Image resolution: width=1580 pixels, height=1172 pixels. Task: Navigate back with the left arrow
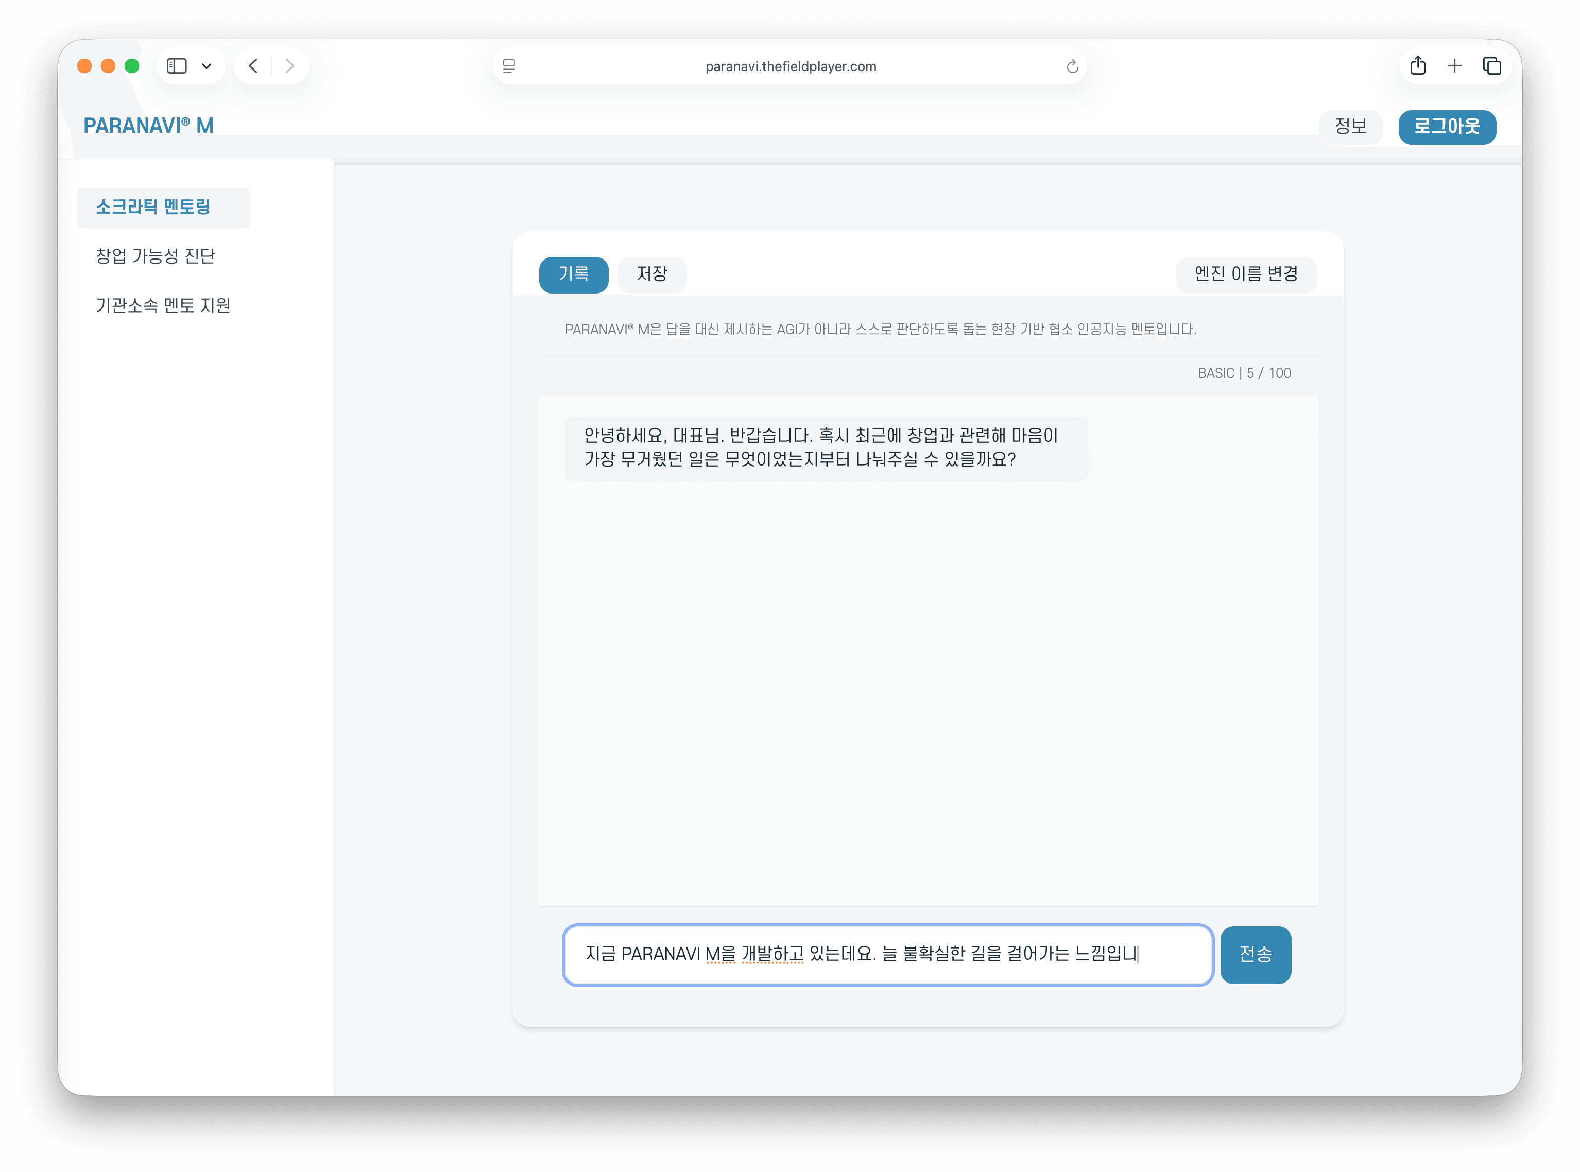click(253, 65)
